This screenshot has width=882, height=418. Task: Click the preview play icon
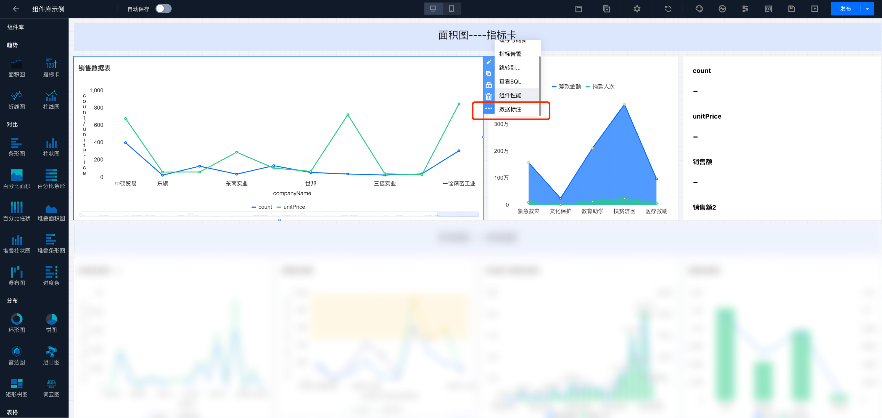[815, 9]
